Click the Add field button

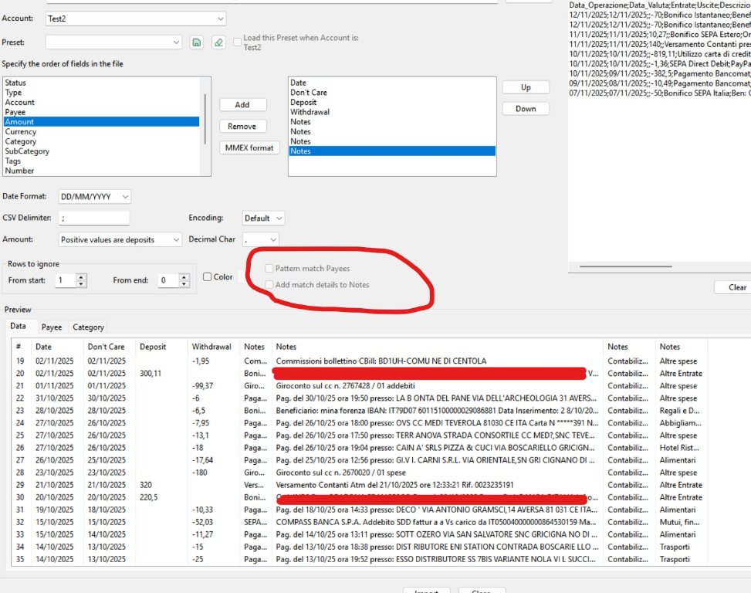click(242, 104)
